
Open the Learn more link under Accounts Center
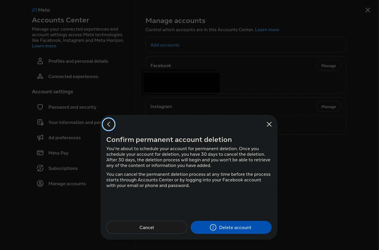(44, 46)
